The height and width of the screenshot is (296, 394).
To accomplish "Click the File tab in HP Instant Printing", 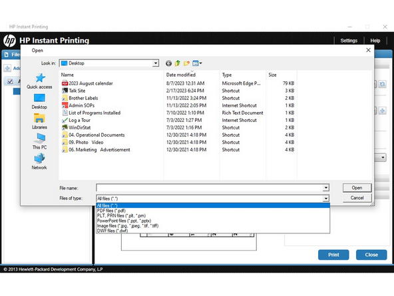I will coord(11,55).
